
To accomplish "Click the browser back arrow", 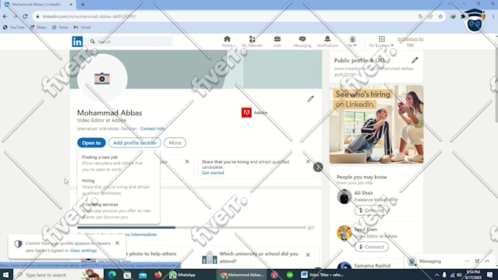I will 5,17.
